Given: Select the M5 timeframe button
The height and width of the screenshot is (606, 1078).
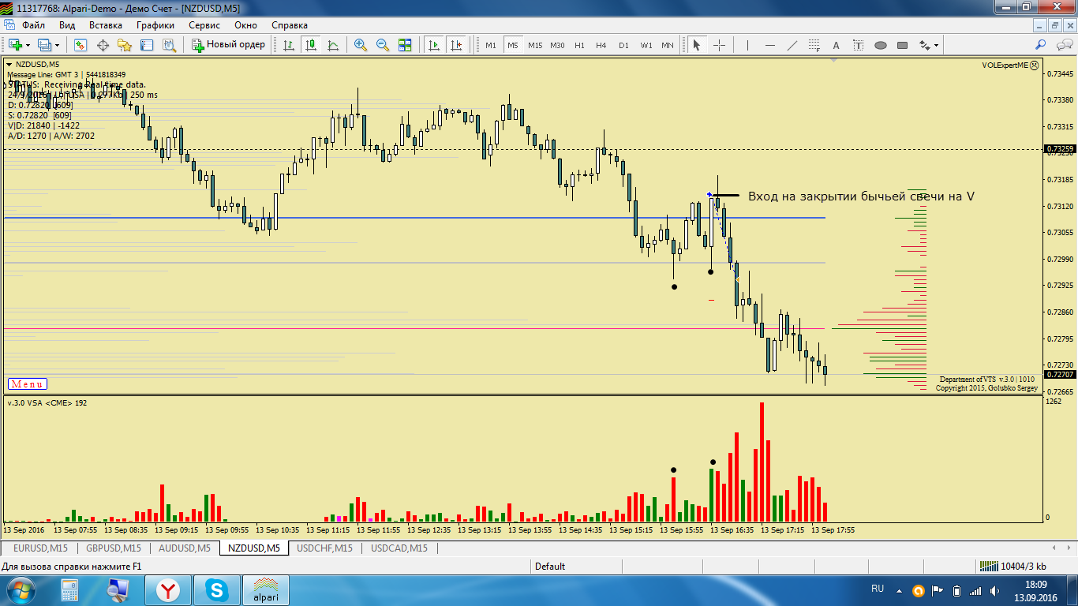Looking at the screenshot, I should pos(513,45).
